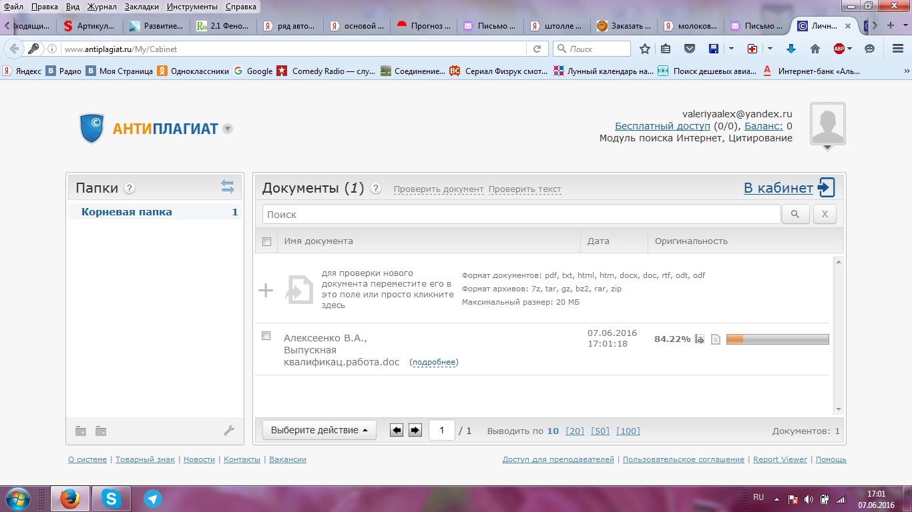The width and height of the screenshot is (912, 512).
Task: Click the folder swap arrows icon
Action: coord(228,187)
